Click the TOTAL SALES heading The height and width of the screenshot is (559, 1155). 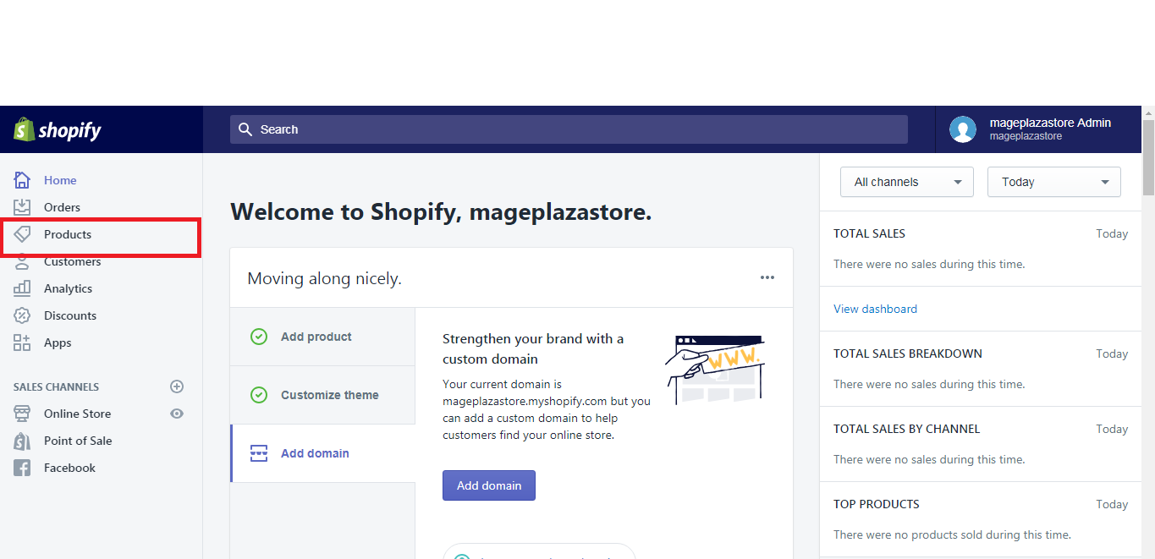[x=869, y=233]
